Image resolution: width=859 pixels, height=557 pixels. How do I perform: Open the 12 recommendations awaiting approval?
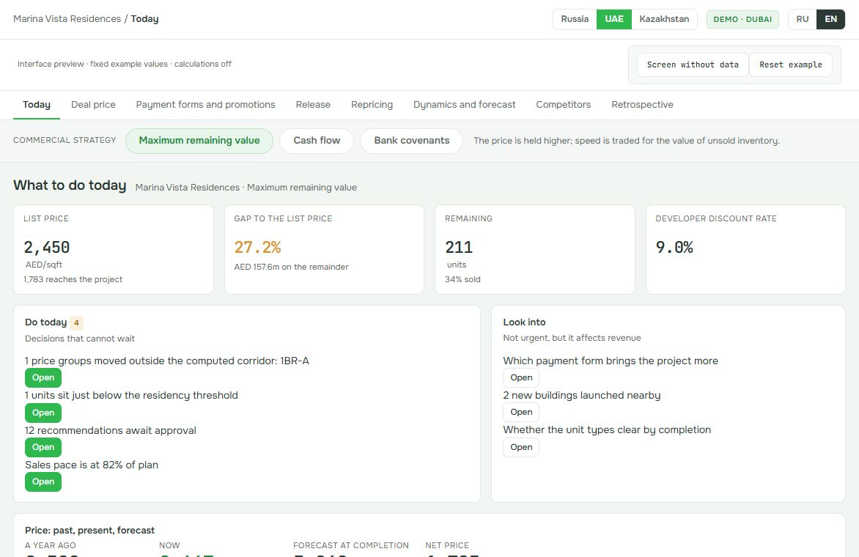(x=43, y=448)
